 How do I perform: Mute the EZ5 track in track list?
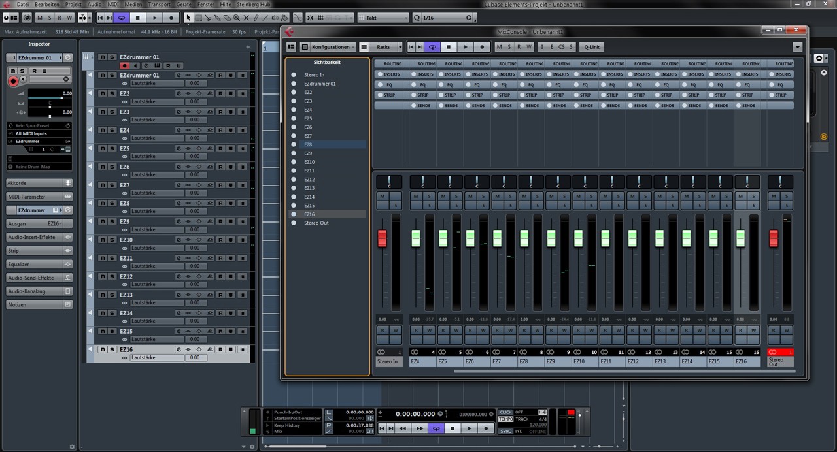tap(103, 148)
